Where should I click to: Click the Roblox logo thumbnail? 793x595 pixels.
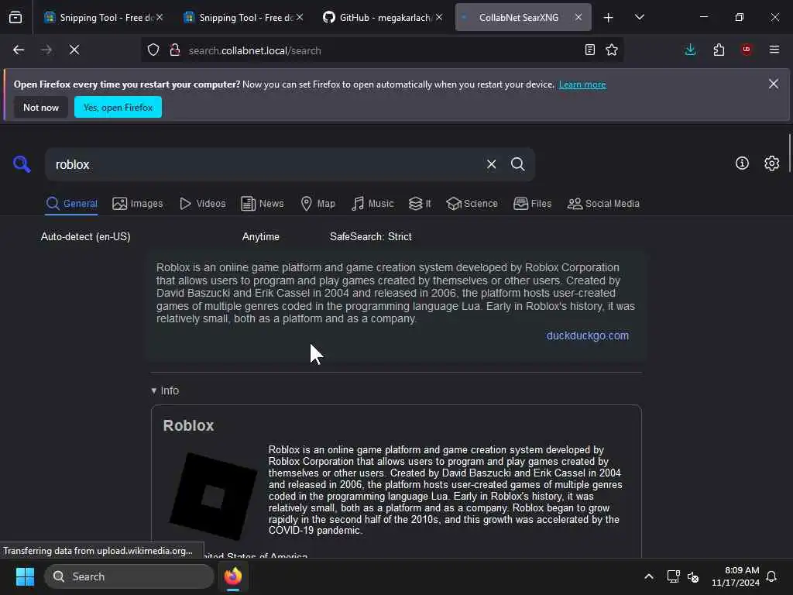tap(213, 497)
